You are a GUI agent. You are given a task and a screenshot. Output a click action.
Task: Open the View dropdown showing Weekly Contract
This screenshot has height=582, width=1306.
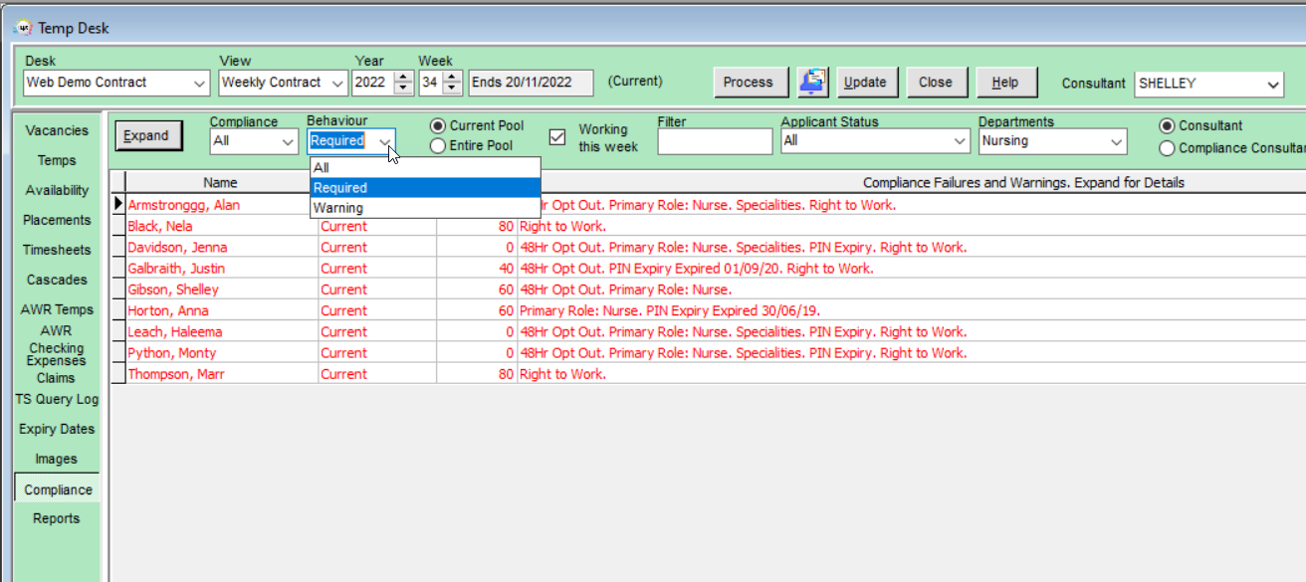(283, 83)
